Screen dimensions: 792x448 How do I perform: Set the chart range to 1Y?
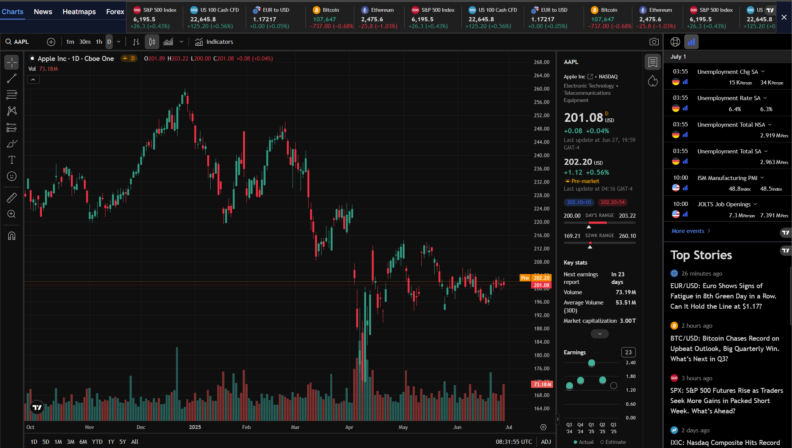pyautogui.click(x=111, y=442)
